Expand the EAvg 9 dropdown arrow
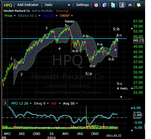 pos(48,103)
